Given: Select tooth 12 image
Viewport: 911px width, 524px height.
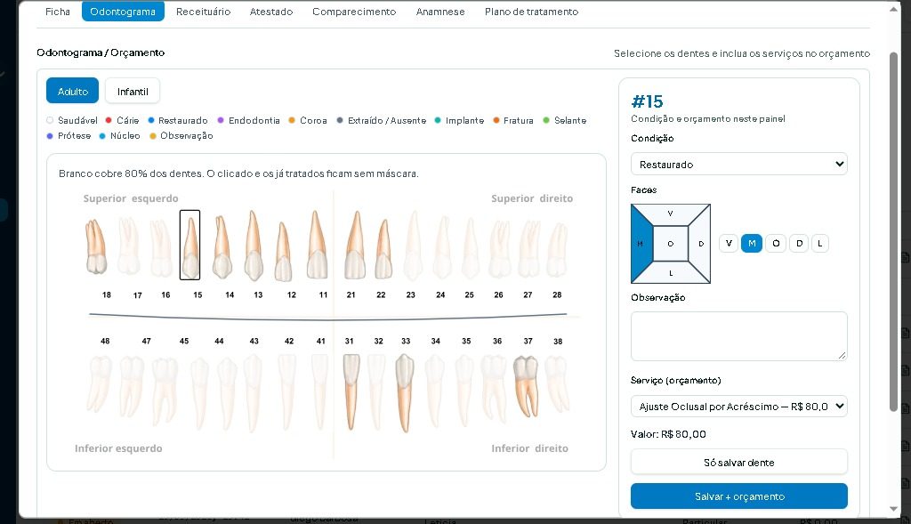Looking at the screenshot, I should 283,252.
